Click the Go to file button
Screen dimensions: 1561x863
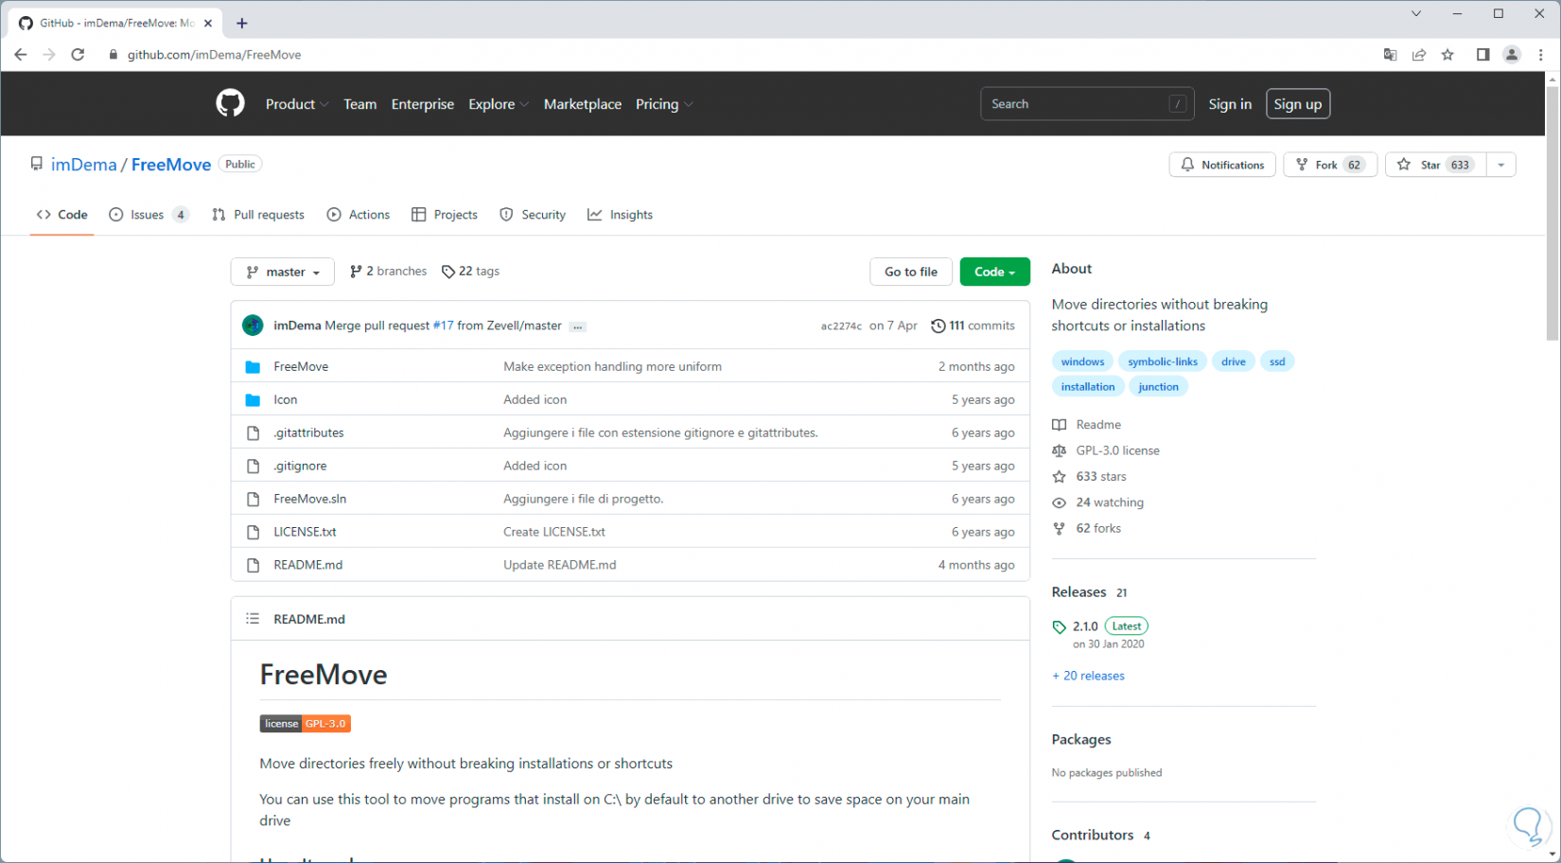coord(911,272)
